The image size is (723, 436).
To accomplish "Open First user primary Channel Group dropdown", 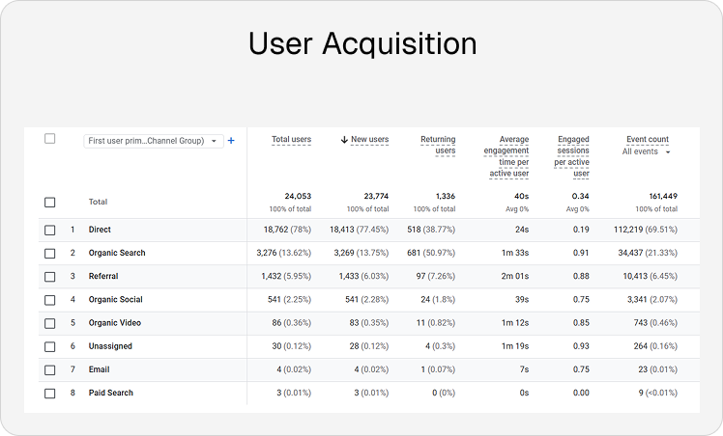I will 153,141.
